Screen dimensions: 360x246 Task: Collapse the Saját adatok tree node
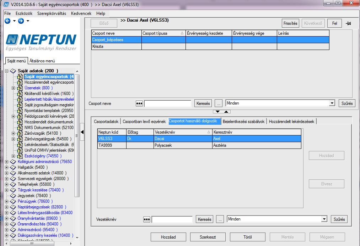point(7,71)
